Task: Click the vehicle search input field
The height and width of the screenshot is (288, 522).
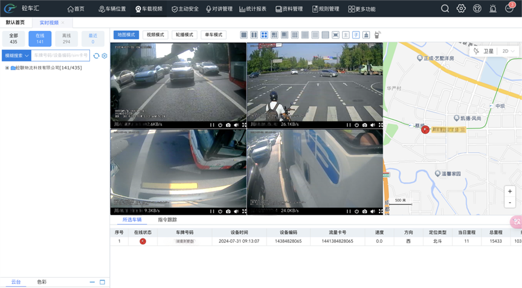Action: click(x=60, y=56)
